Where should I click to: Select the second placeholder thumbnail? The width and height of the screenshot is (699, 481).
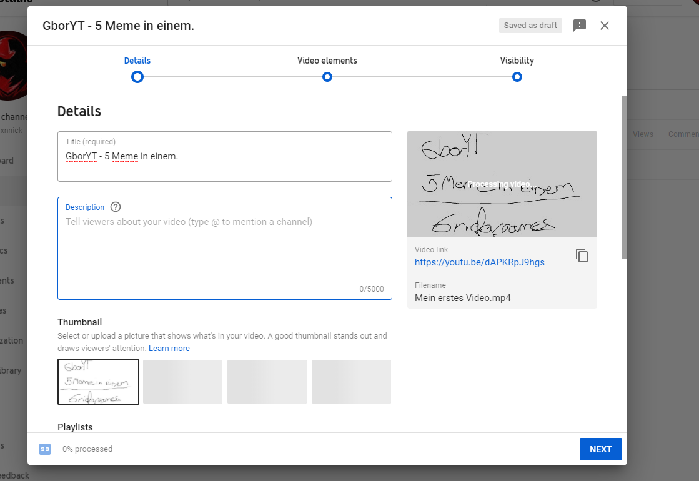click(x=183, y=382)
